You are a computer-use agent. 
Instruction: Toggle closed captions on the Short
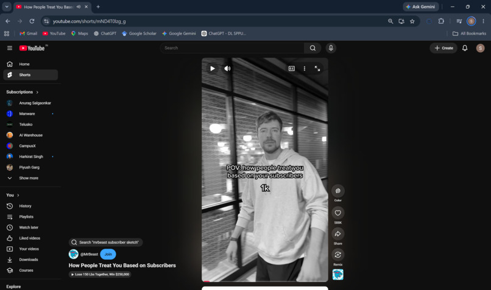point(292,69)
